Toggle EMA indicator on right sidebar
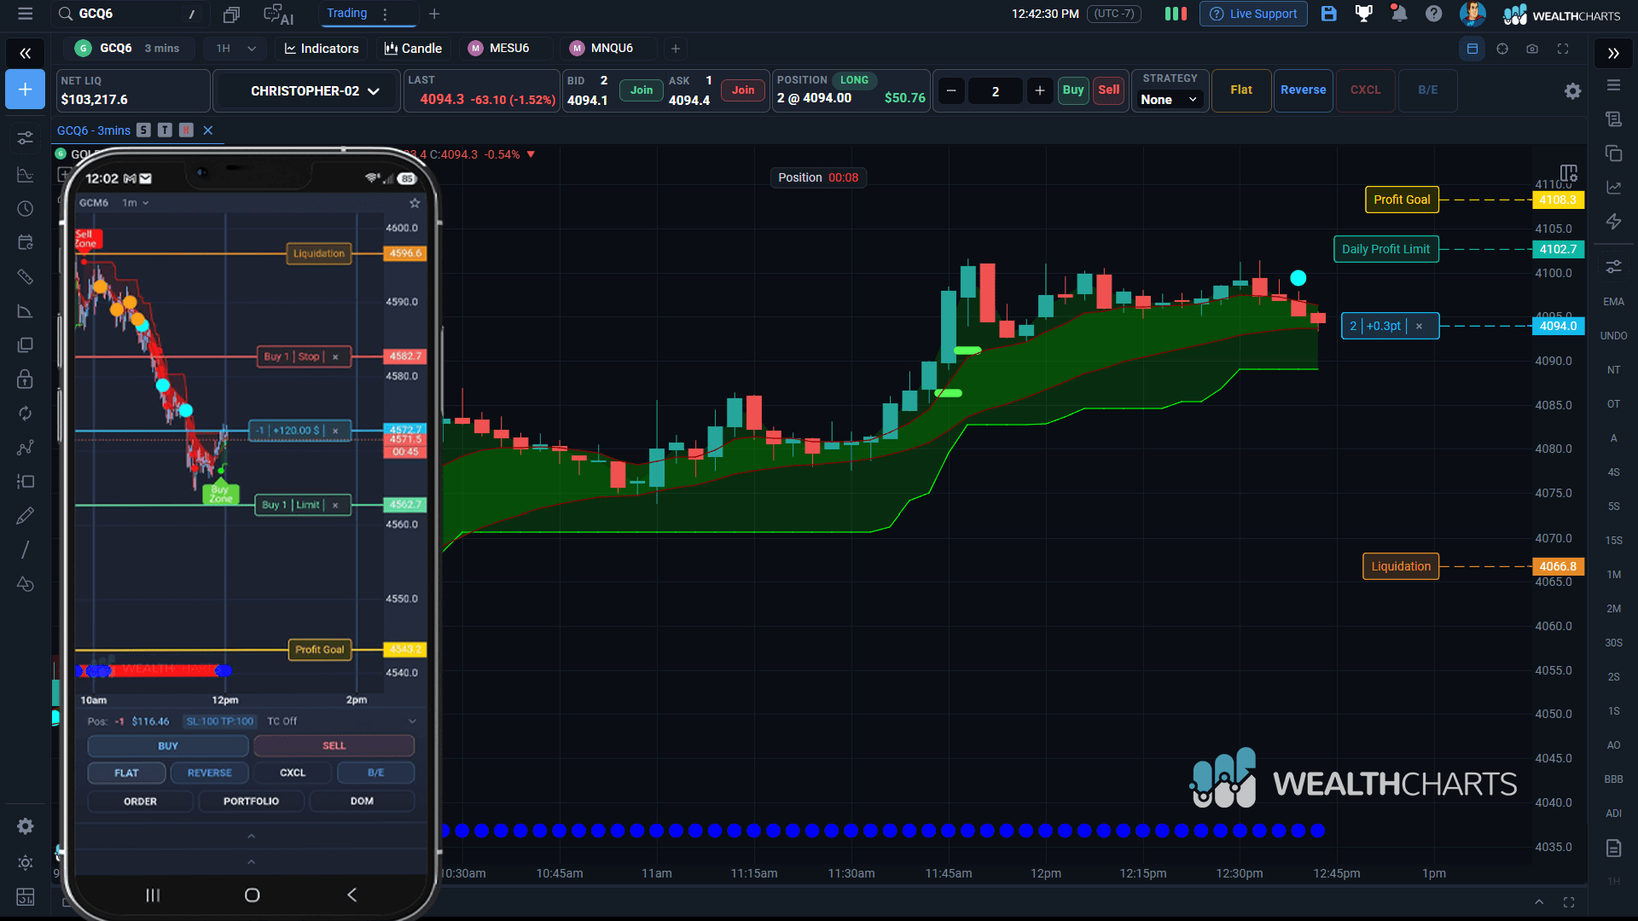 pyautogui.click(x=1613, y=302)
